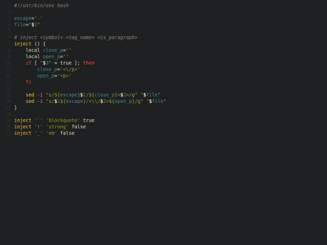Click the word 'blockquote' on line 19
Screen dimensions: 327x245
[63, 120]
